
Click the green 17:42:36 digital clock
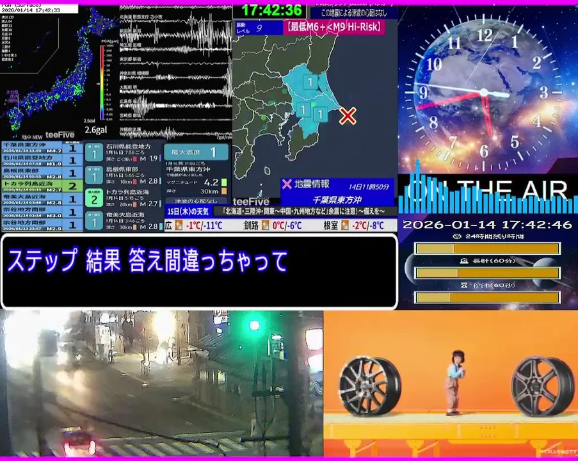[271, 10]
